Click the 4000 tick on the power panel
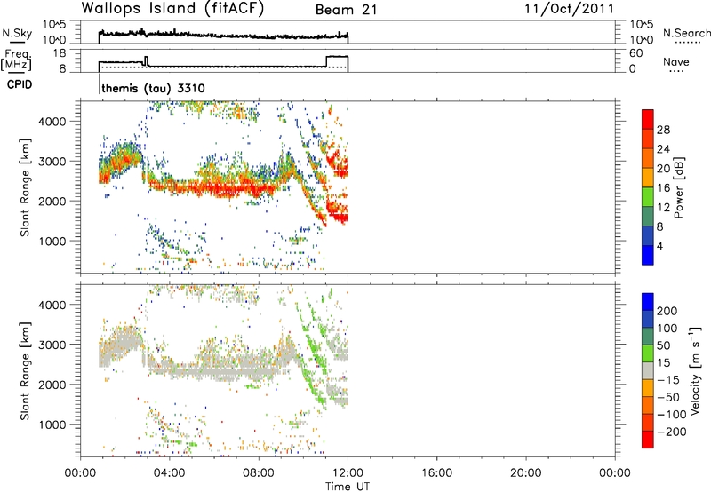This screenshot has width=711, height=492. click(52, 122)
